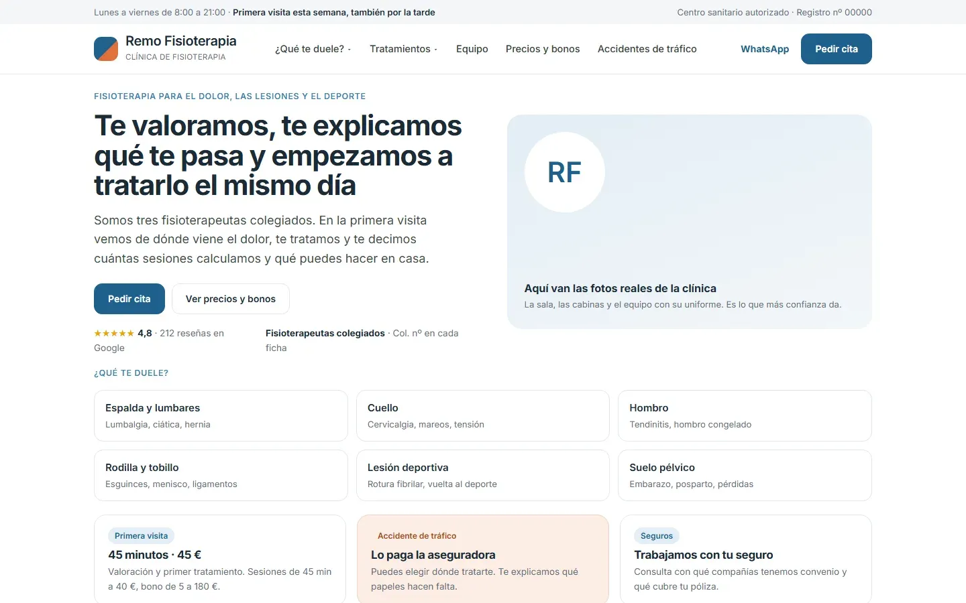Open the Hombro card
Screen dimensions: 966x603
(745, 415)
